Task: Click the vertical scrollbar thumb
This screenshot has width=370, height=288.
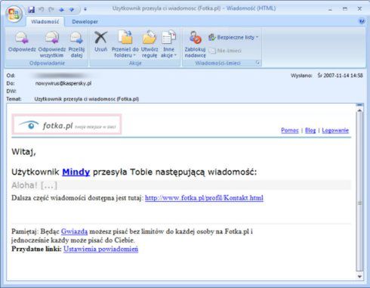Action: (359, 193)
